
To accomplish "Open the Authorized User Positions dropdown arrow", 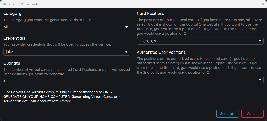I will 260,80.
